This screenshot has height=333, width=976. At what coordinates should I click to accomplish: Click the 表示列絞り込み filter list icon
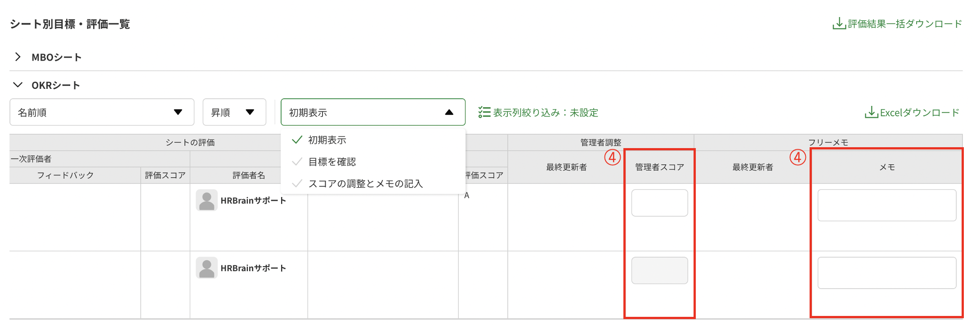(484, 112)
